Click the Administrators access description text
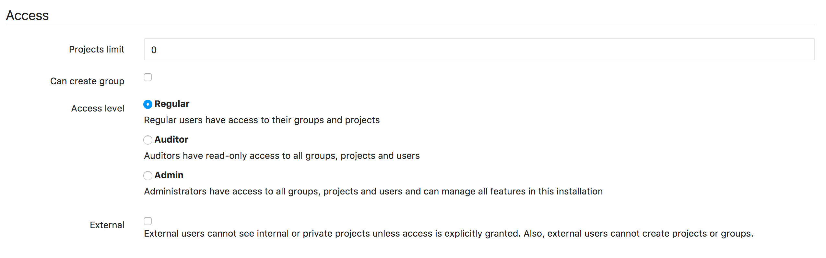Viewport: 826px width, 258px height. point(373,192)
